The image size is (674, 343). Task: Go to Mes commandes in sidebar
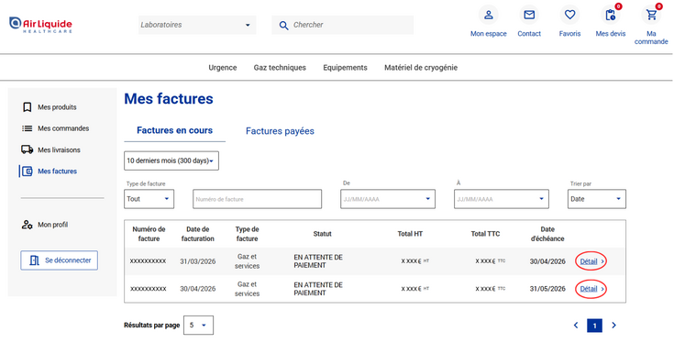[x=63, y=128]
